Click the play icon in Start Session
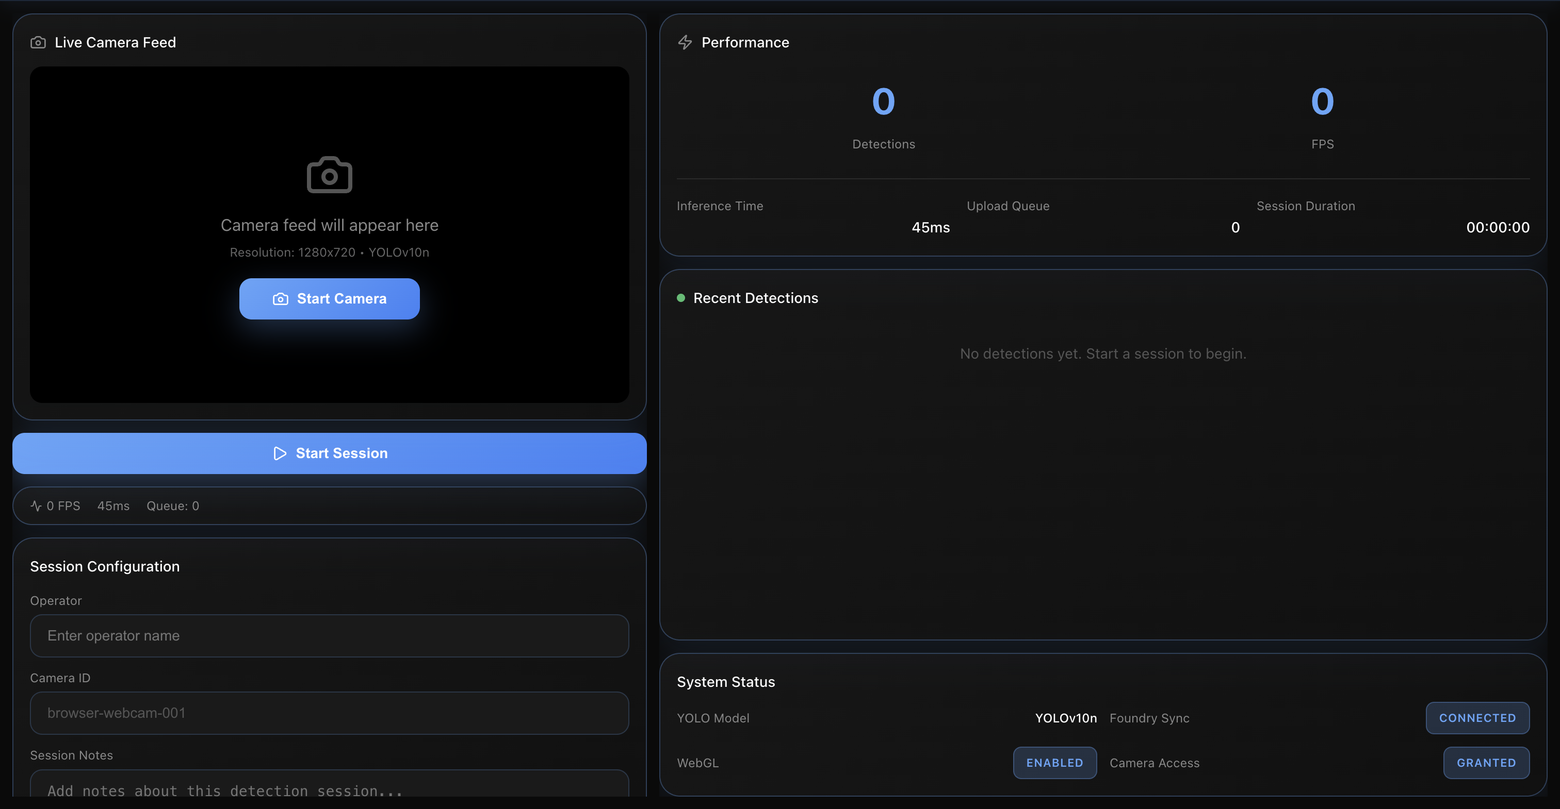 [x=280, y=453]
